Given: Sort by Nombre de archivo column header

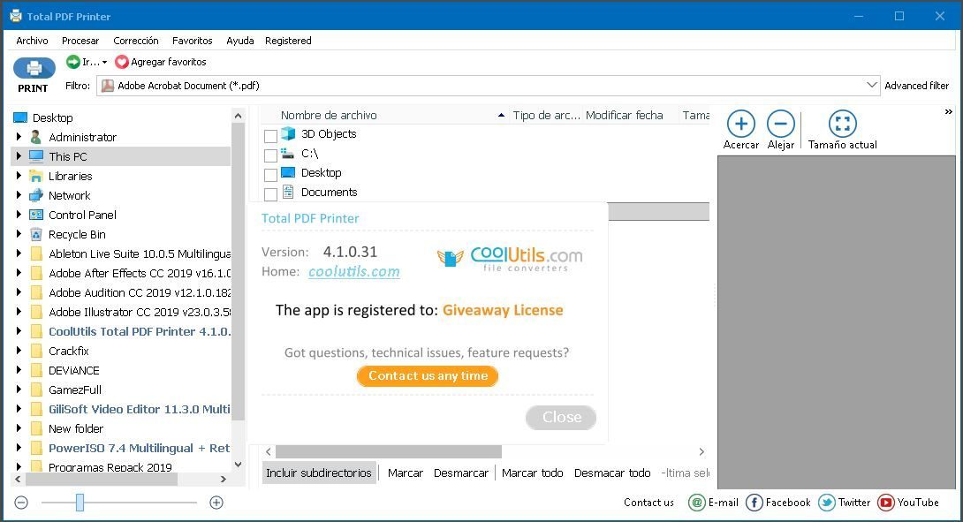Looking at the screenshot, I should [x=329, y=115].
